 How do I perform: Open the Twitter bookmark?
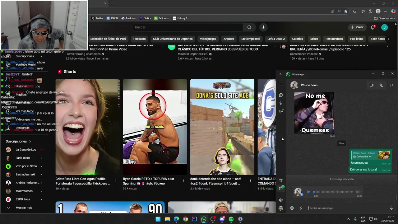click(97, 18)
